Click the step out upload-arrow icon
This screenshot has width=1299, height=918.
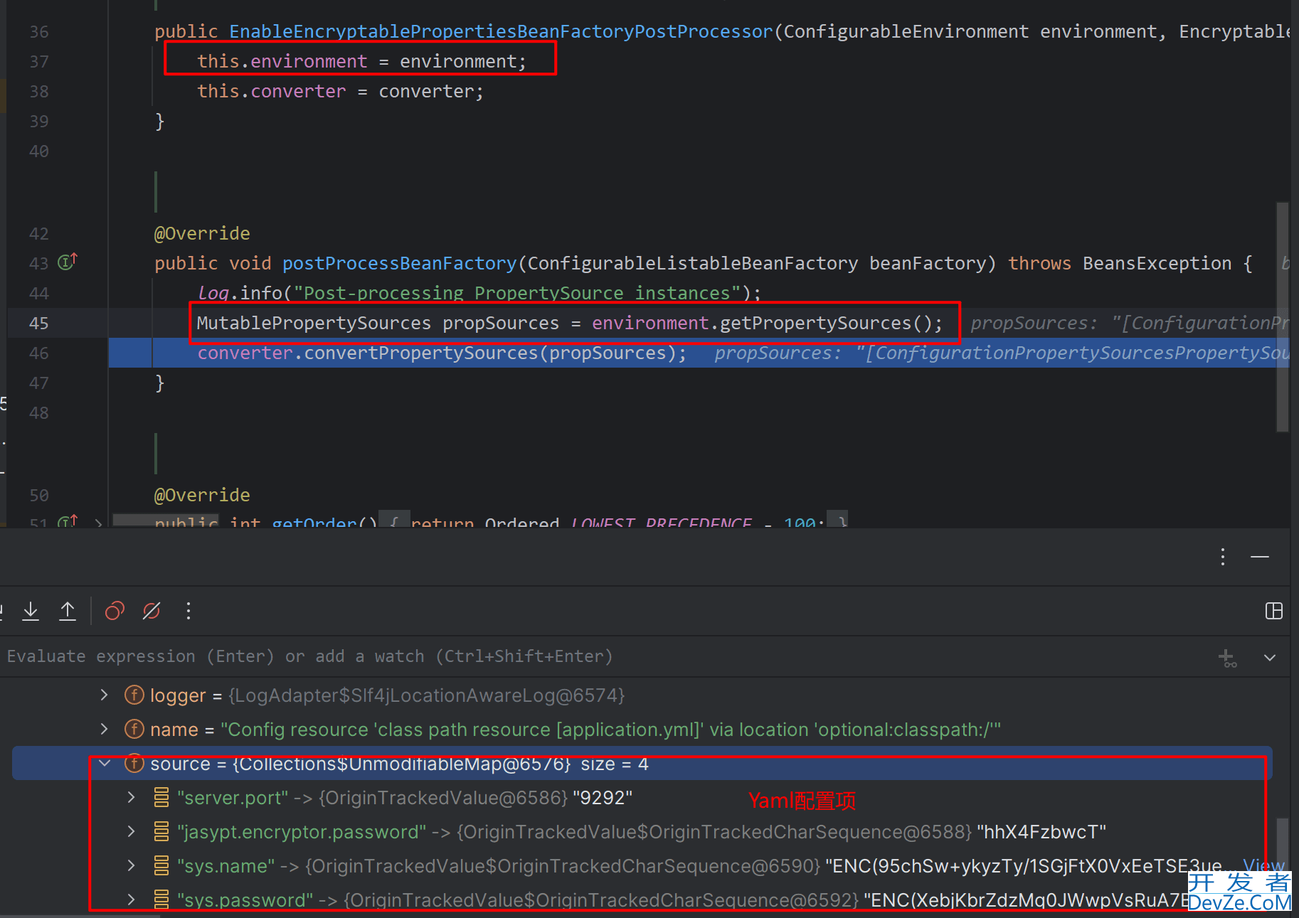(x=68, y=611)
